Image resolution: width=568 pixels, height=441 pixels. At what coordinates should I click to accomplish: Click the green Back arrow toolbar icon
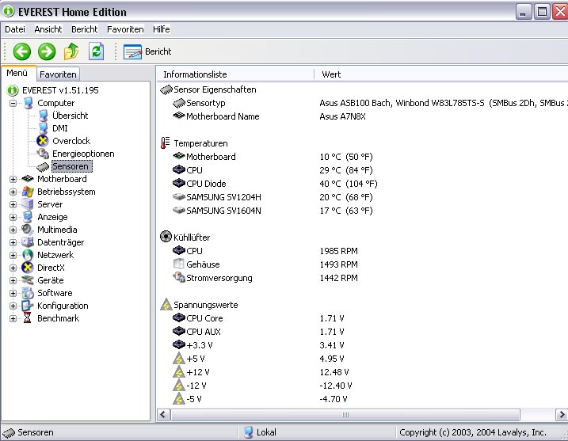click(21, 51)
